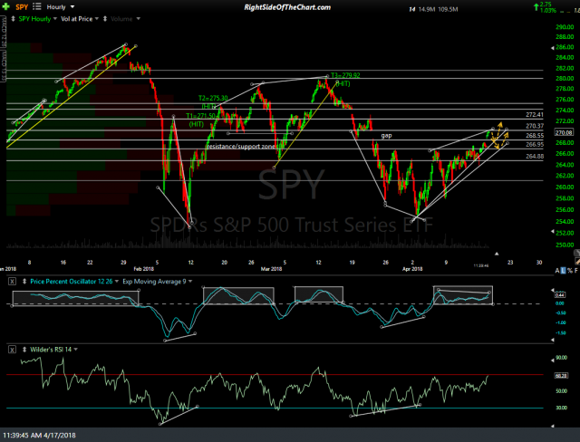This screenshot has height=442, width=580.
Task: Click the move arrows for Wilder's RSI
Action: pyautogui.click(x=24, y=350)
